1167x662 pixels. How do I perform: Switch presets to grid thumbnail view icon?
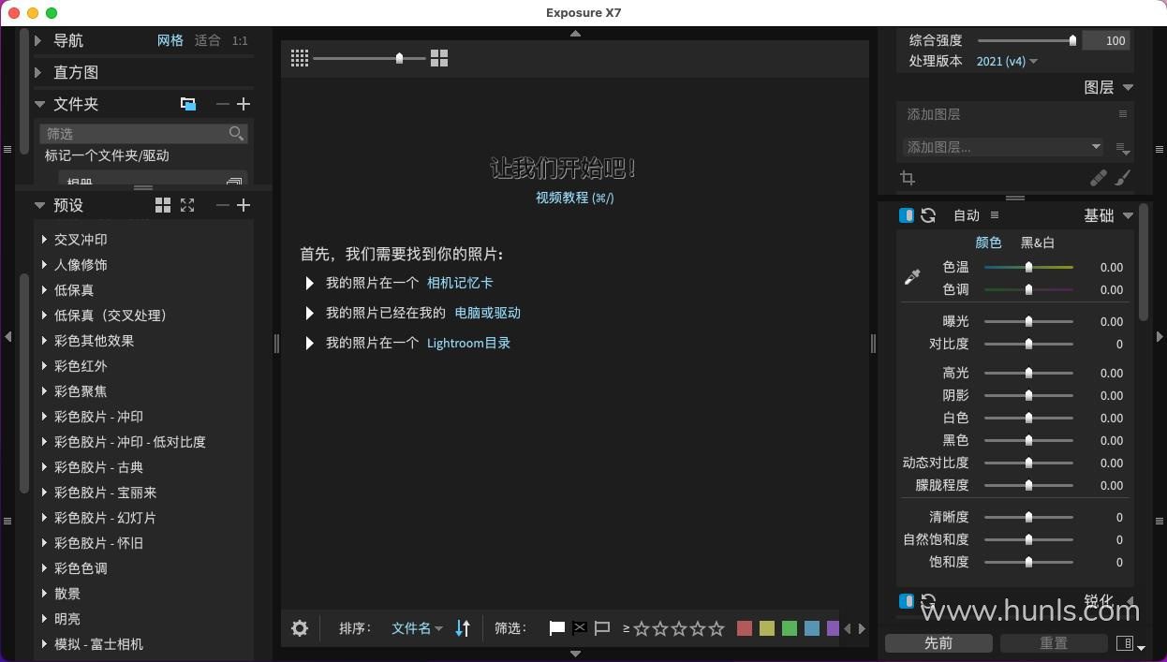163,205
